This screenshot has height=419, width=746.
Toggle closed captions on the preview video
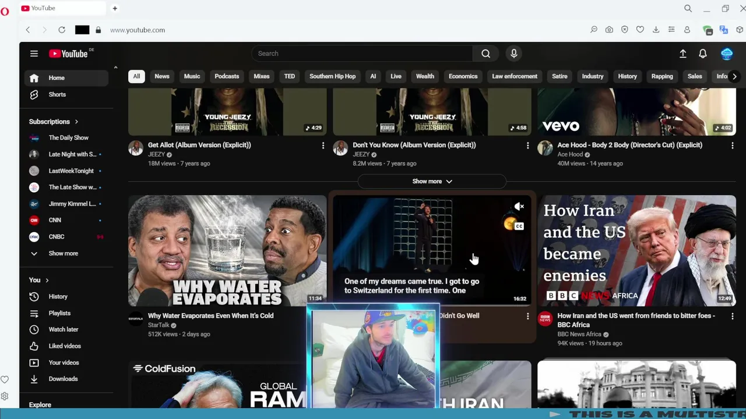(x=519, y=226)
